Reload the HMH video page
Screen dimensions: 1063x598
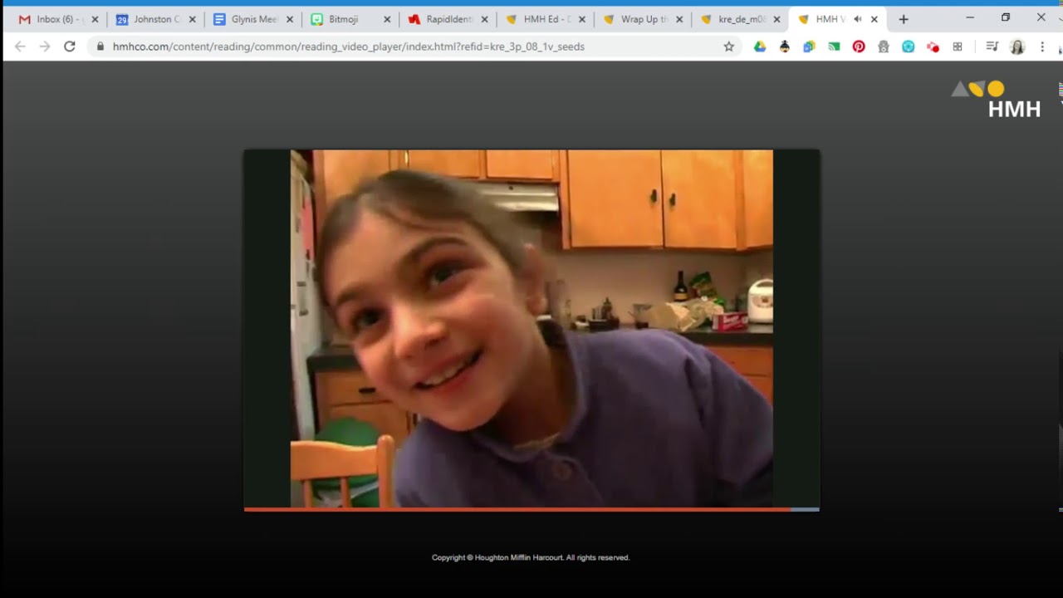tap(70, 47)
